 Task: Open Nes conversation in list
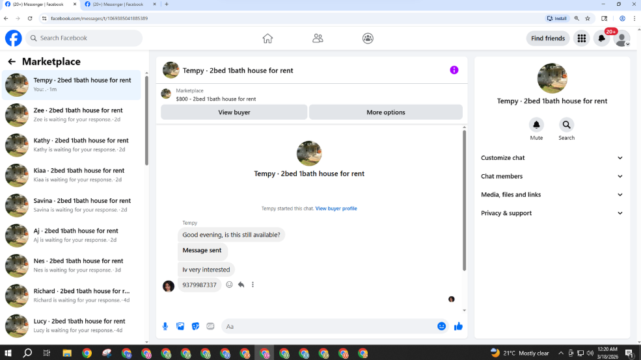(72, 266)
